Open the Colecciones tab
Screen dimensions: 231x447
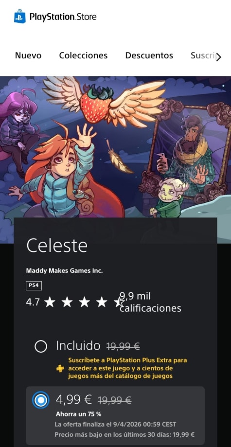tap(83, 55)
